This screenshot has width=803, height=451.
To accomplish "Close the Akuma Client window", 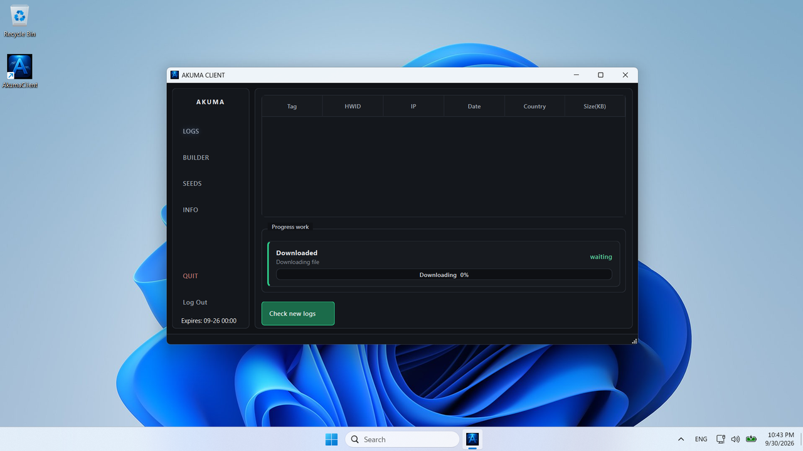I will [625, 75].
